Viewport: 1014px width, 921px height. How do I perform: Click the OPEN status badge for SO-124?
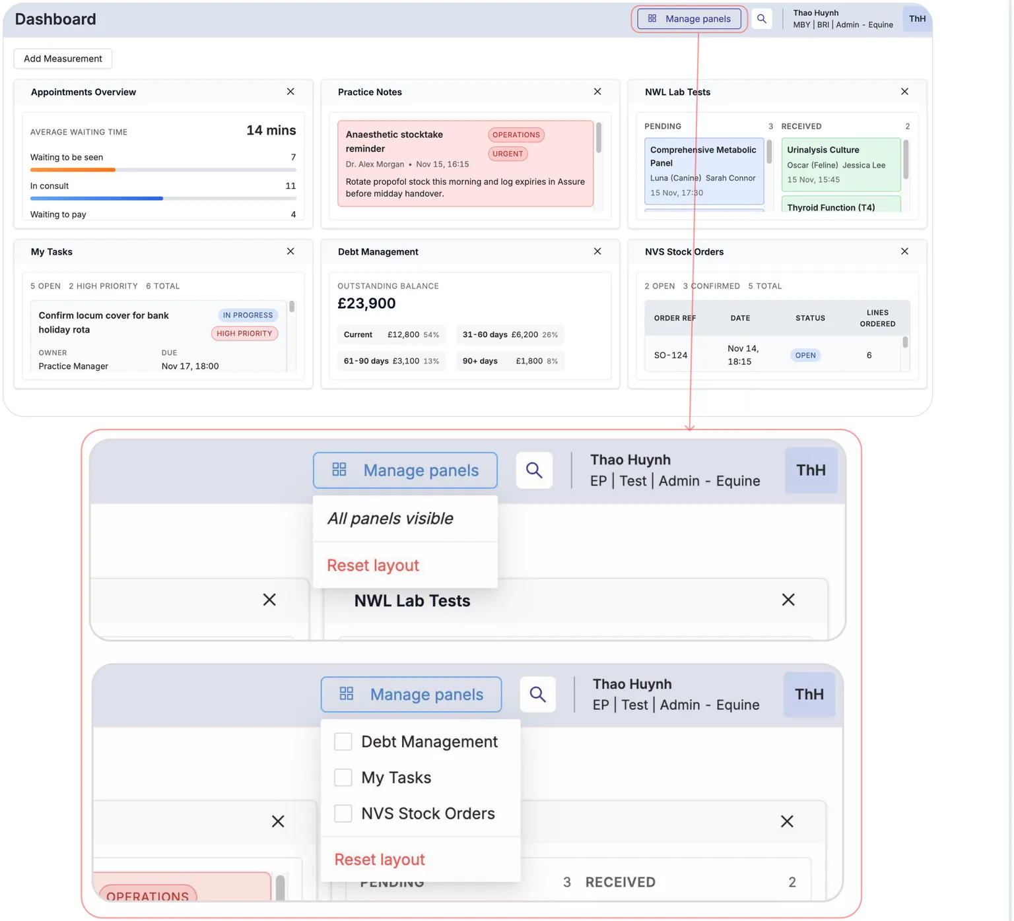pos(805,355)
